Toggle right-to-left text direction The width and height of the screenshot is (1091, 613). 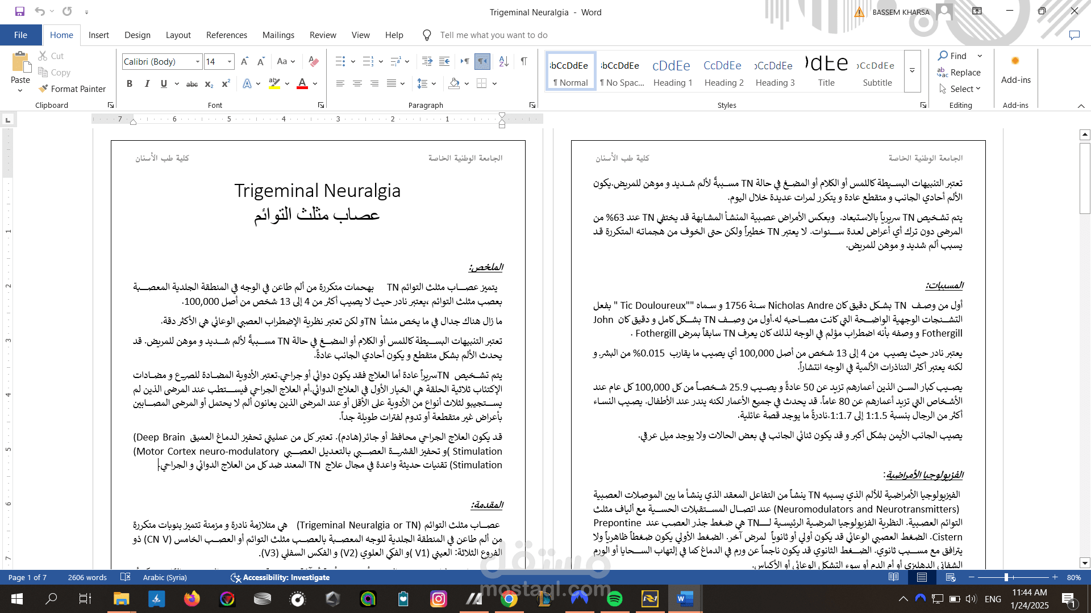[482, 61]
